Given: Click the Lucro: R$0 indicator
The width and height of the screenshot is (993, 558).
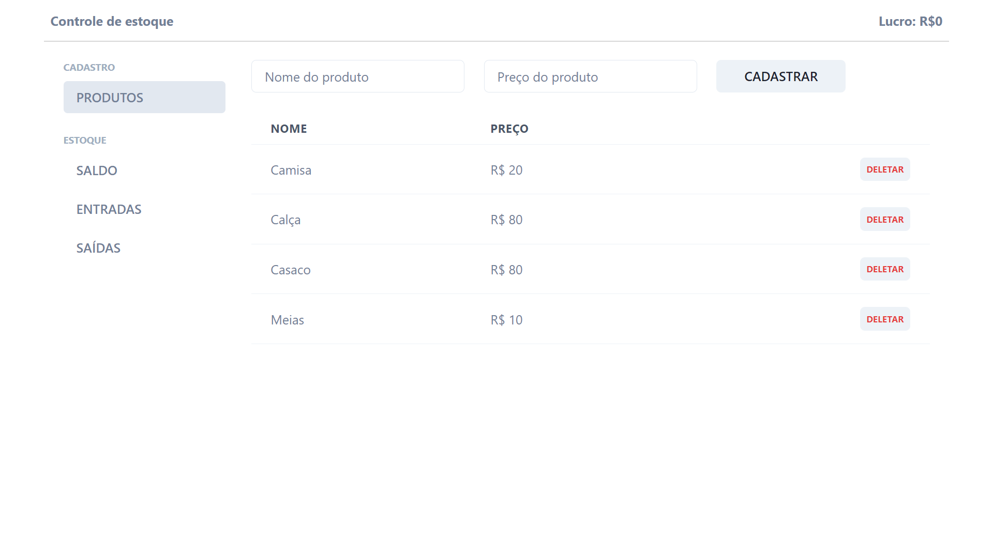Looking at the screenshot, I should click(x=910, y=22).
